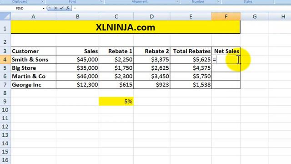Select the $923 rebate cell

click(x=152, y=85)
